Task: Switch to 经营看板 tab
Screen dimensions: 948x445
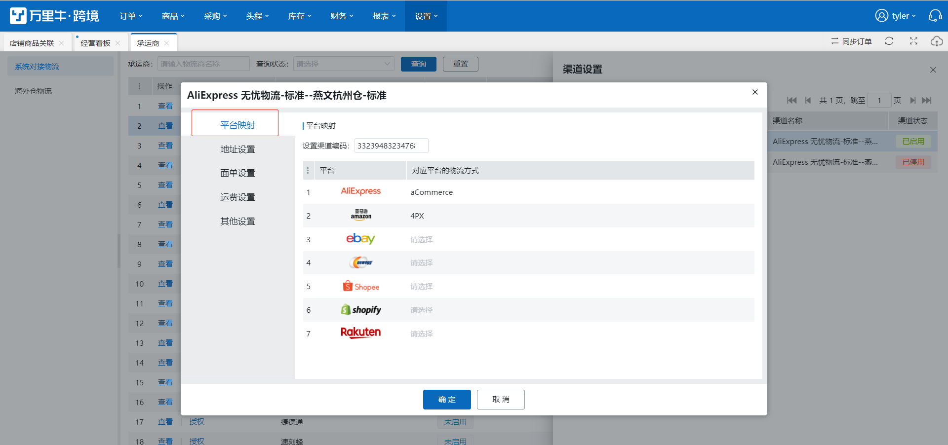Action: [95, 43]
